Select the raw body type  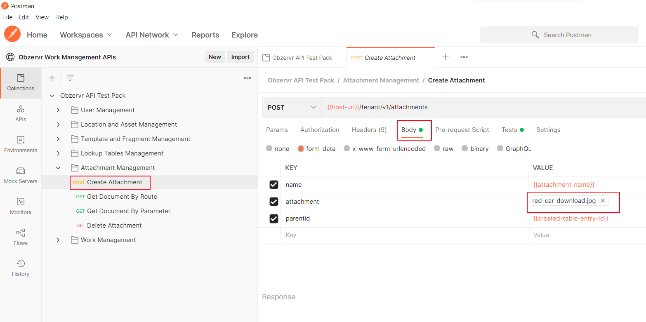(x=437, y=149)
